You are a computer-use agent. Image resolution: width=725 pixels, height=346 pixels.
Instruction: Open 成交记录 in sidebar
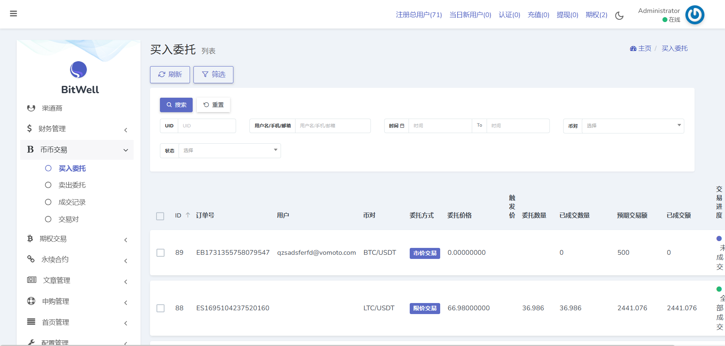tap(72, 202)
